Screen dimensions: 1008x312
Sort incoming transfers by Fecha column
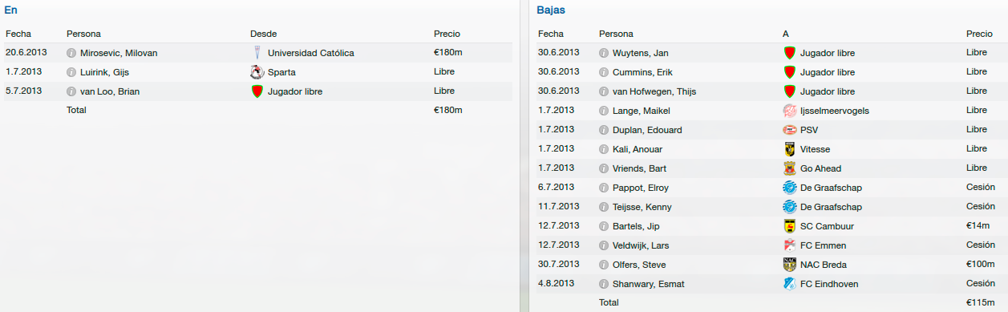(x=18, y=34)
